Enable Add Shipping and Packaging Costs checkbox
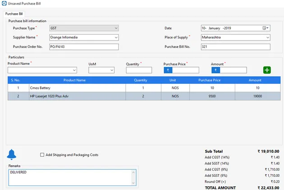 [x=42, y=155]
